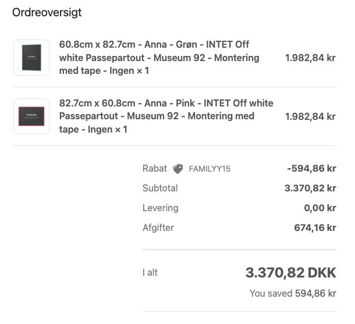Click the -594,86 kr discount amount
Image resolution: width=355 pixels, height=324 pixels.
click(311, 169)
